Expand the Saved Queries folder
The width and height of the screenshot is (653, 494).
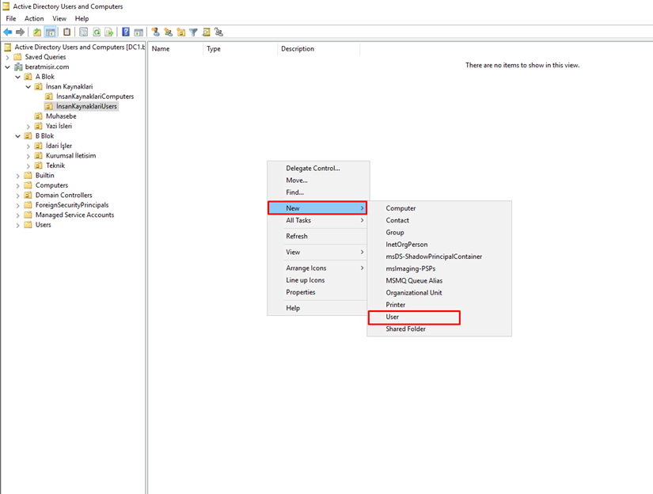pyautogui.click(x=8, y=57)
